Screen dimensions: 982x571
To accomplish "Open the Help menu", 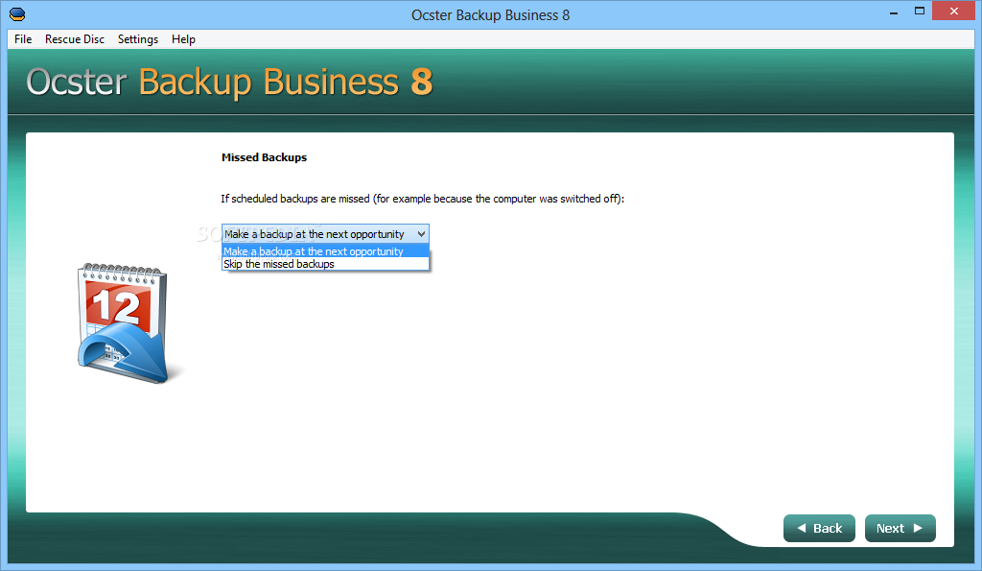I will pos(183,38).
